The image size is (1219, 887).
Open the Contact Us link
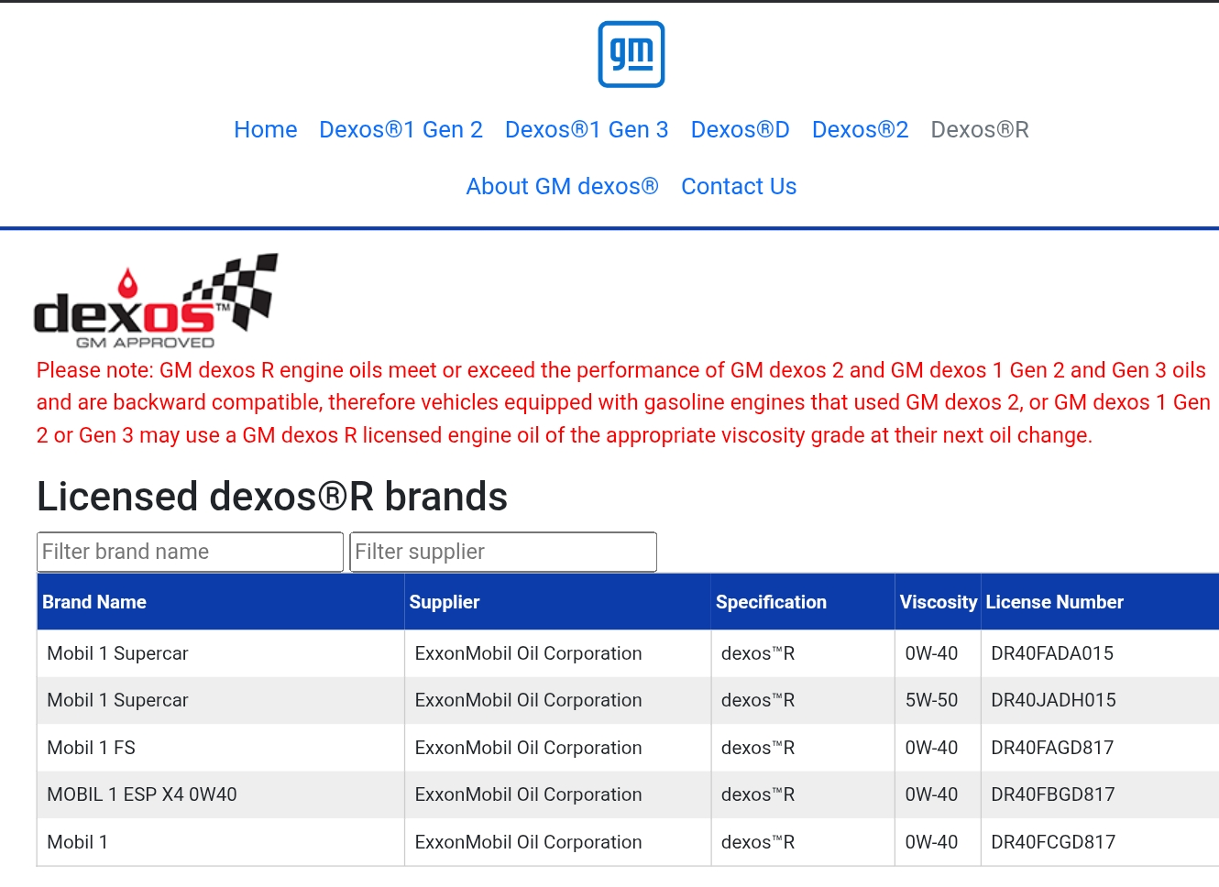(739, 187)
